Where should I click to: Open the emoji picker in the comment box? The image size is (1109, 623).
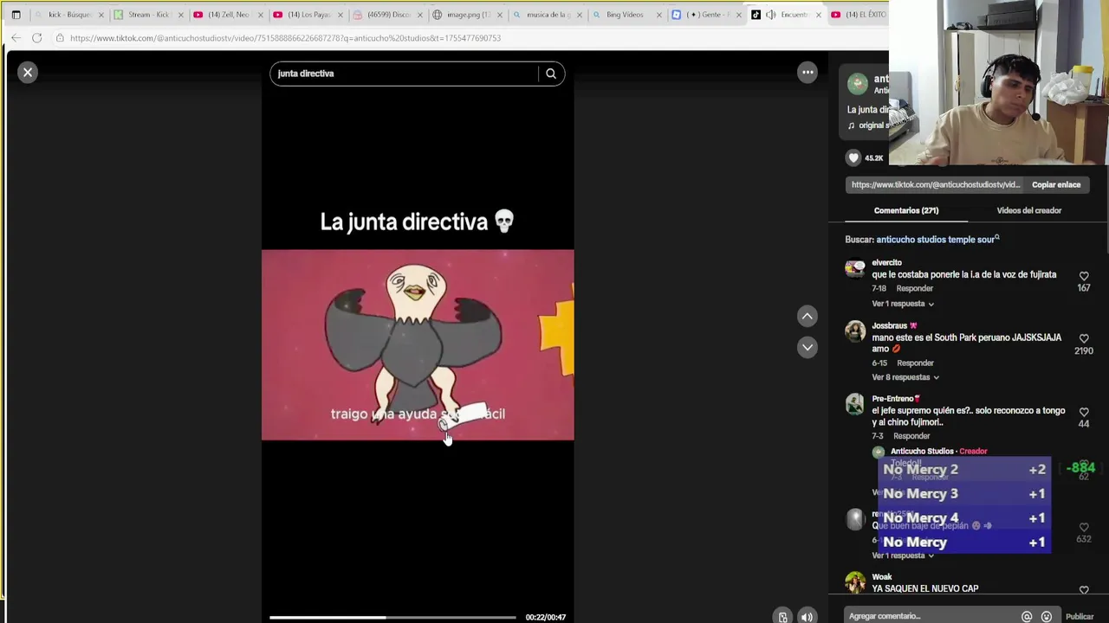[1047, 617]
